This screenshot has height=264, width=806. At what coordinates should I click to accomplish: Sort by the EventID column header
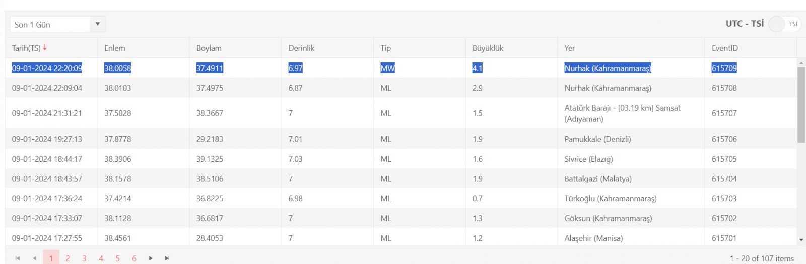pyautogui.click(x=724, y=48)
